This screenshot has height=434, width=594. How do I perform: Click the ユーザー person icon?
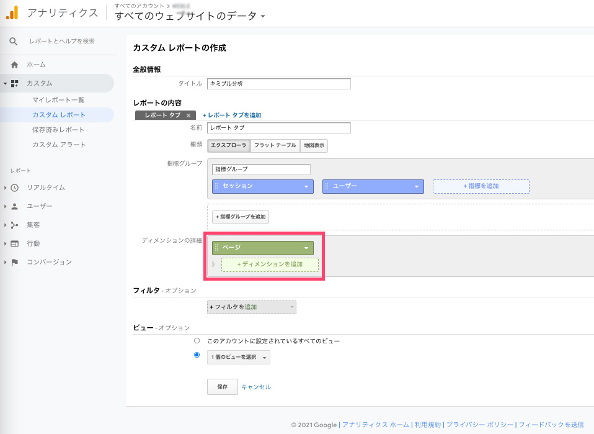14,206
